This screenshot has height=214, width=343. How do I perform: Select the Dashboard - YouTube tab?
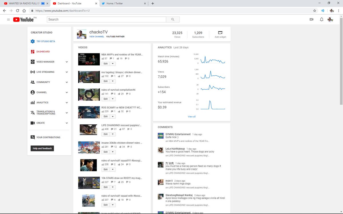[x=75, y=3]
